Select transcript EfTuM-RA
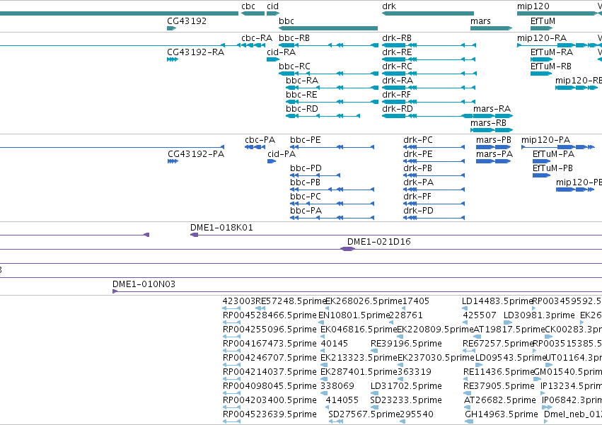602x425 pixels. [x=551, y=52]
